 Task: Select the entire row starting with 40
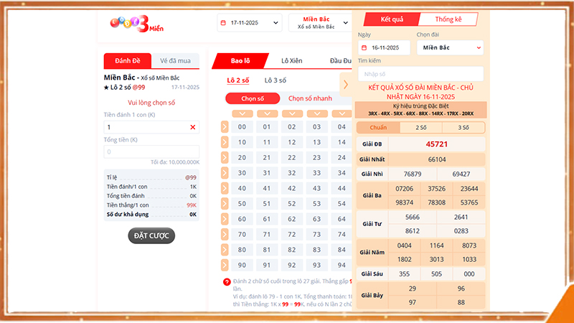pos(225,188)
